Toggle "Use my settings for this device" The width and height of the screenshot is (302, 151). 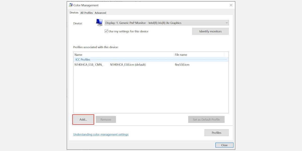(x=106, y=31)
